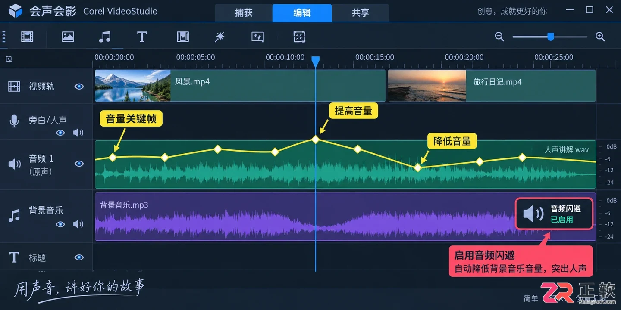
Task: Open the overlay sparkle frame icon
Action: point(257,37)
